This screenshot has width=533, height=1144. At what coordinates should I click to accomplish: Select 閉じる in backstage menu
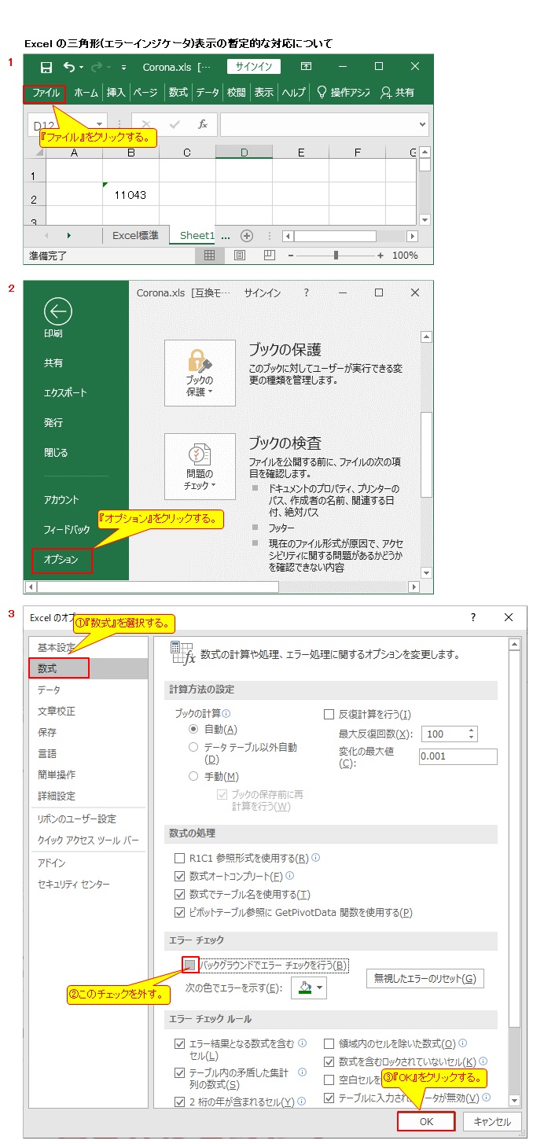(x=56, y=452)
